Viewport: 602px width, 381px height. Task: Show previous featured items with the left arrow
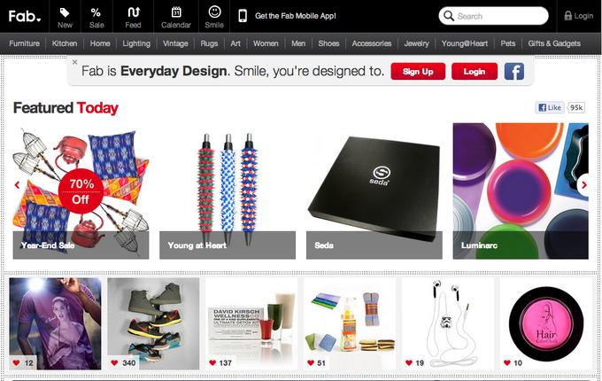(17, 185)
